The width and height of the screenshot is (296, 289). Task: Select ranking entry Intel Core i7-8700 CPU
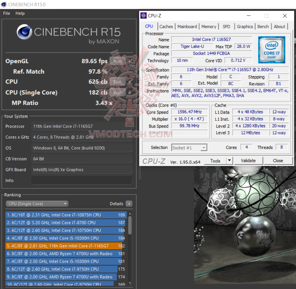click(x=66, y=223)
